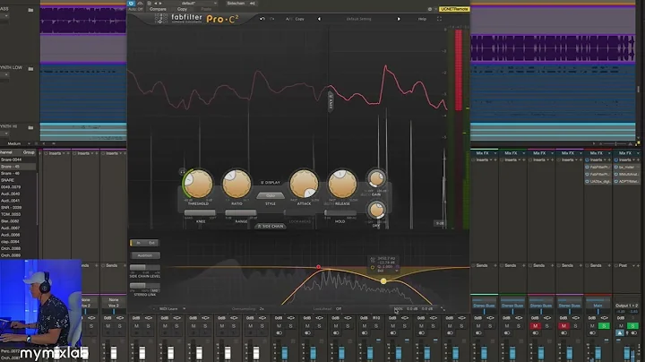Image resolution: width=645 pixels, height=362 pixels.
Task: Click the Stereo Link slider
Action: [x=145, y=286]
